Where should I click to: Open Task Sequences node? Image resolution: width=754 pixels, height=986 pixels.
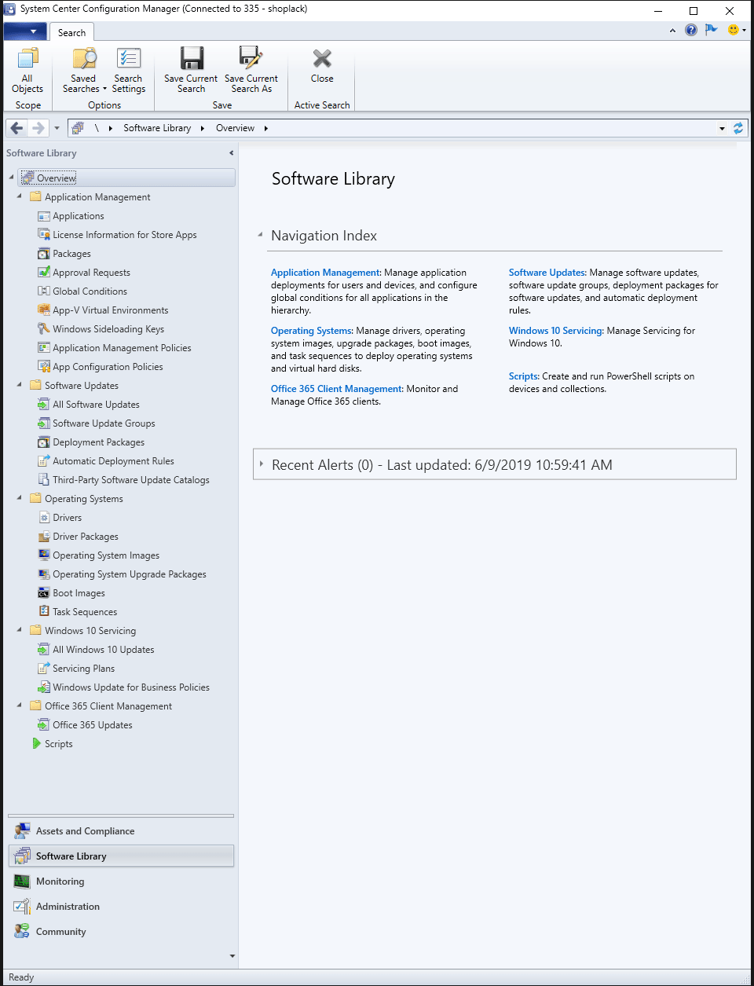[x=85, y=612]
